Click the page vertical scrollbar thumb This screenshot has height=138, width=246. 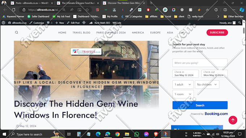pyautogui.click(x=244, y=30)
